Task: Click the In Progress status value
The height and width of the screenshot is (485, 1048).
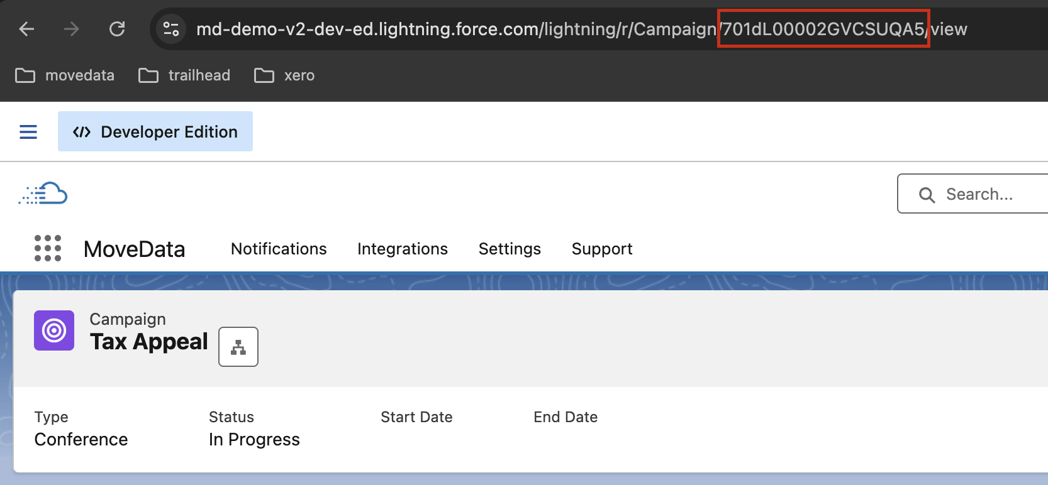Action: pos(254,440)
